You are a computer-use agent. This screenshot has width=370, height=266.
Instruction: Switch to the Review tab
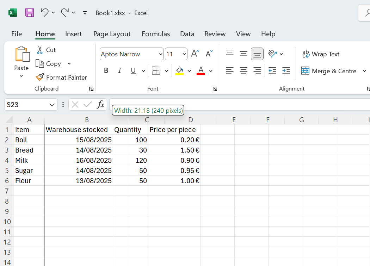point(215,34)
